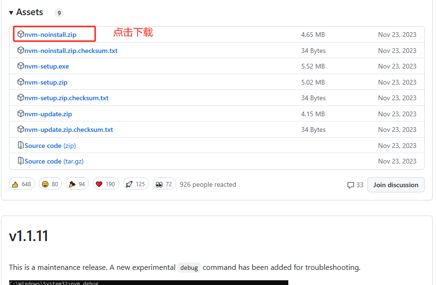The image size is (436, 285).
Task: Click package icon beside nvm-noinstall.zip
Action: [x=20, y=34]
